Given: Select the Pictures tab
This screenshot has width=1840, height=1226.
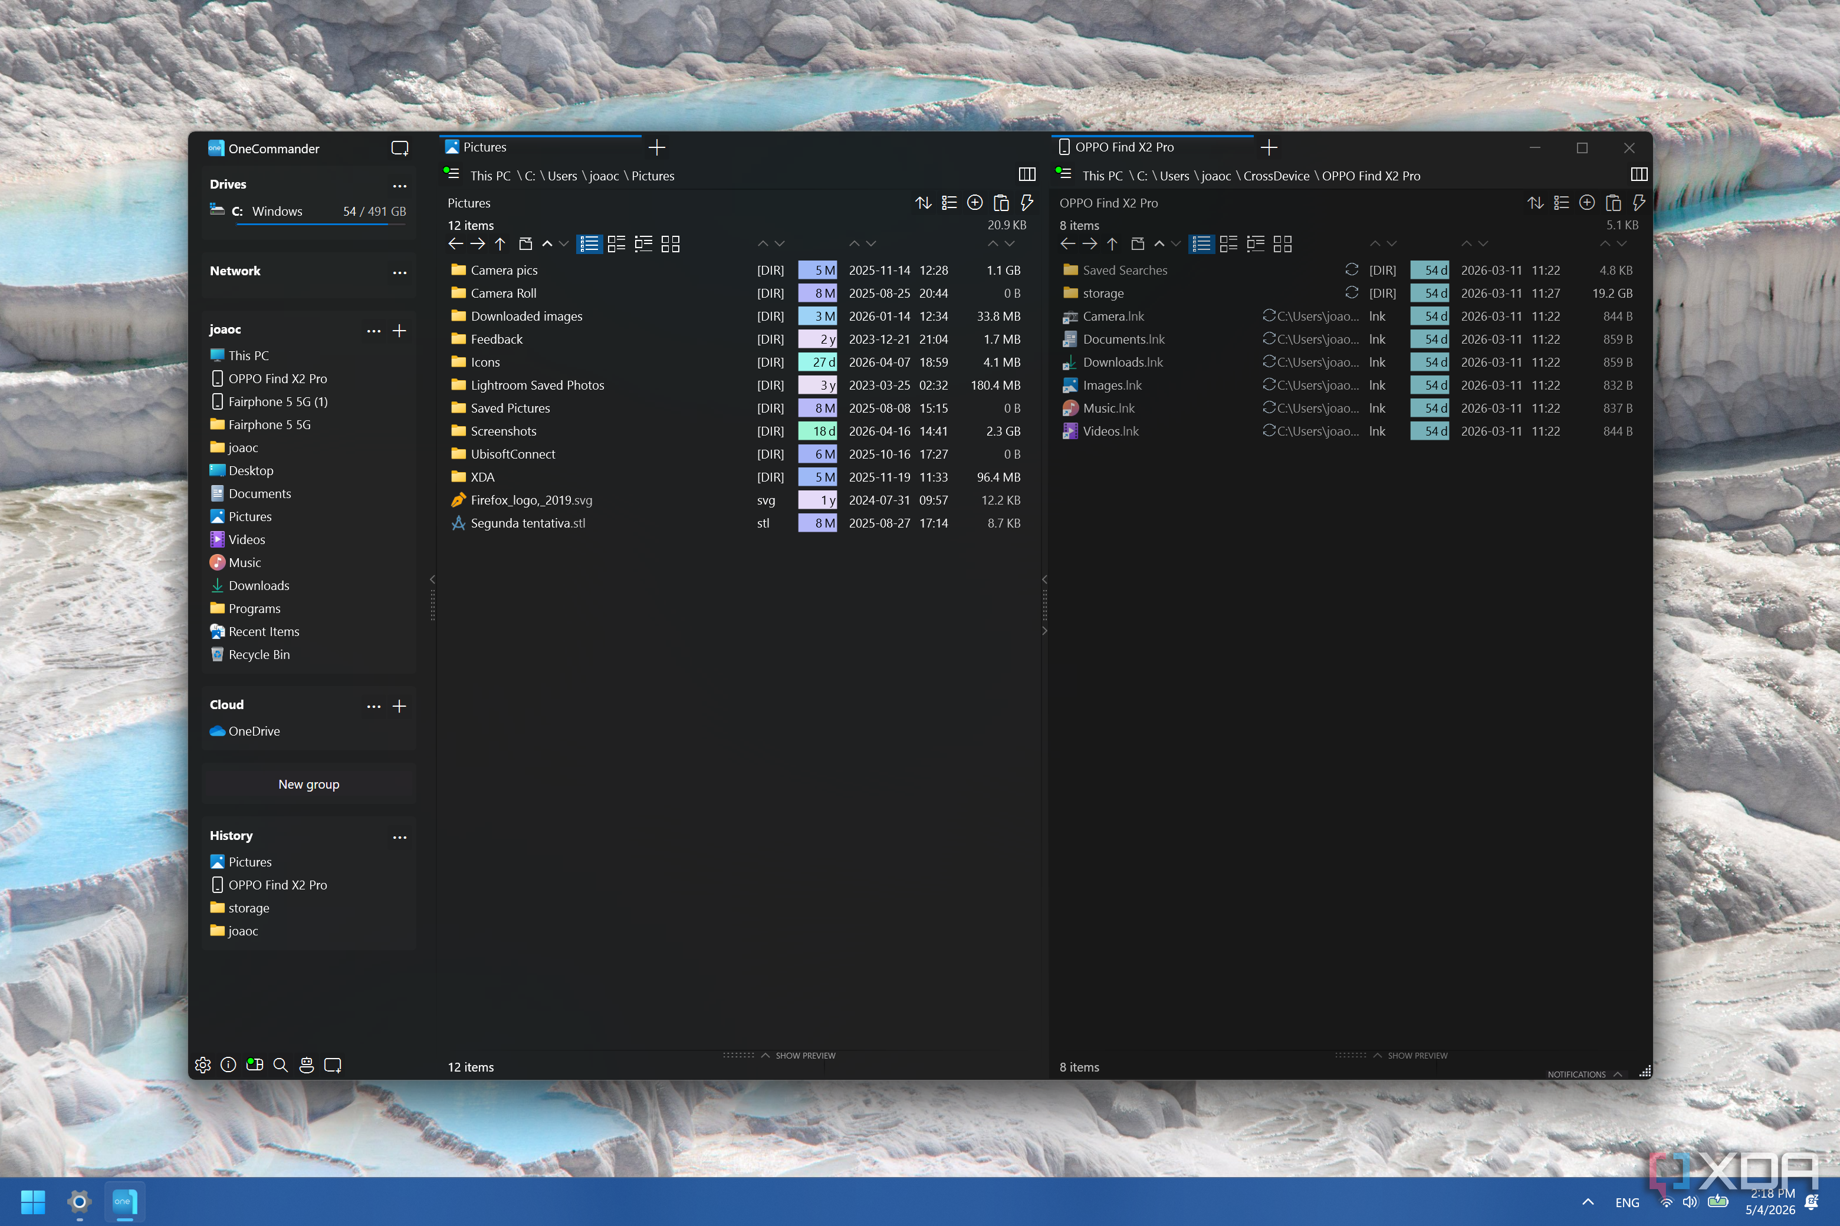Looking at the screenshot, I should 541,147.
